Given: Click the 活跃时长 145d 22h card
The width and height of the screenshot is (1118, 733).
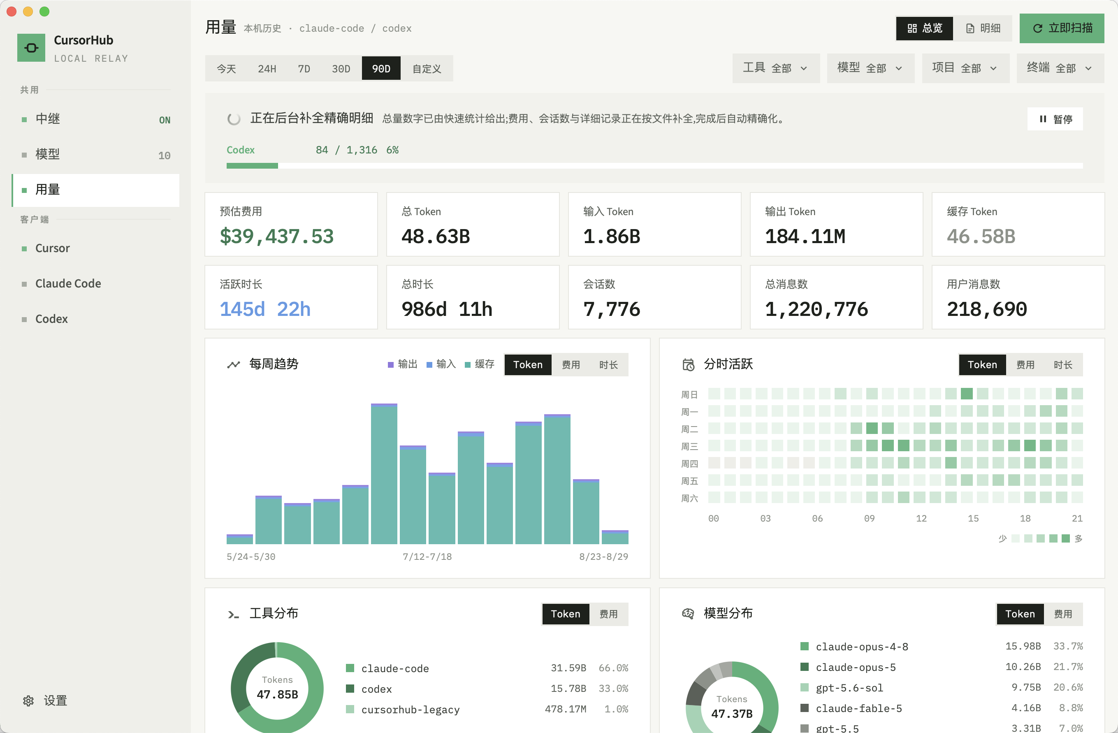Looking at the screenshot, I should click(291, 297).
